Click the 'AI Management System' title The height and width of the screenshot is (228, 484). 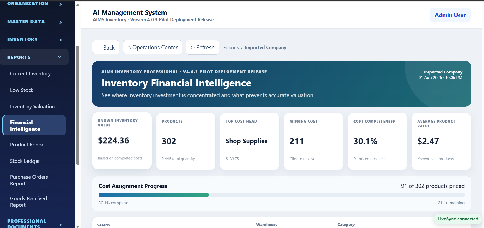pyautogui.click(x=130, y=12)
